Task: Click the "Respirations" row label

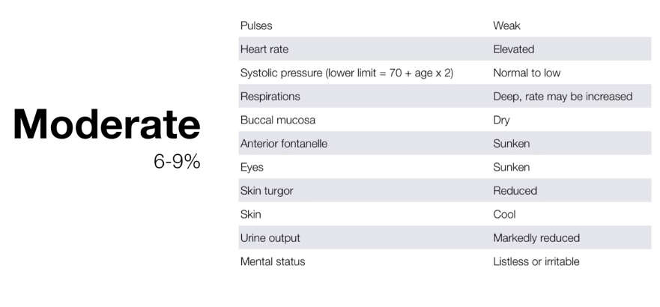Action: pos(270,97)
